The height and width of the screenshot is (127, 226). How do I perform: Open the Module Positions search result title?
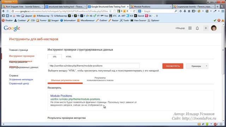(61, 96)
